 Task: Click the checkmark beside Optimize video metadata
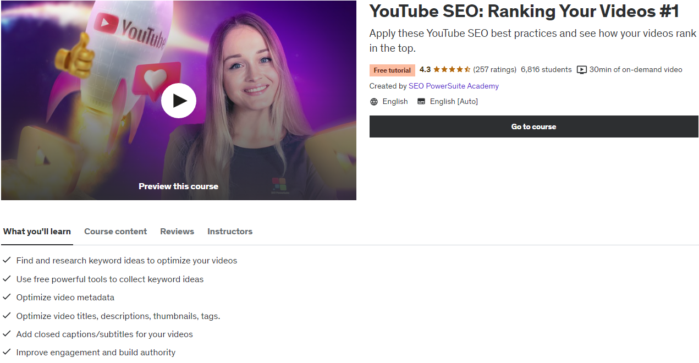[6, 297]
